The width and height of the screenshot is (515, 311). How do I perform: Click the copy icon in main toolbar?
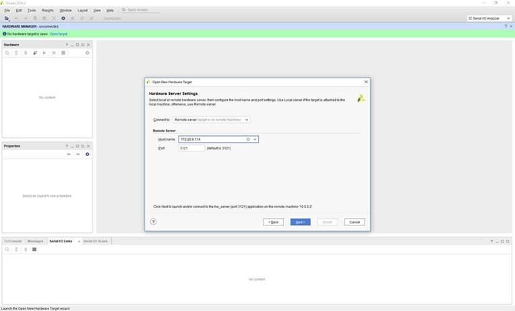[x=35, y=18]
